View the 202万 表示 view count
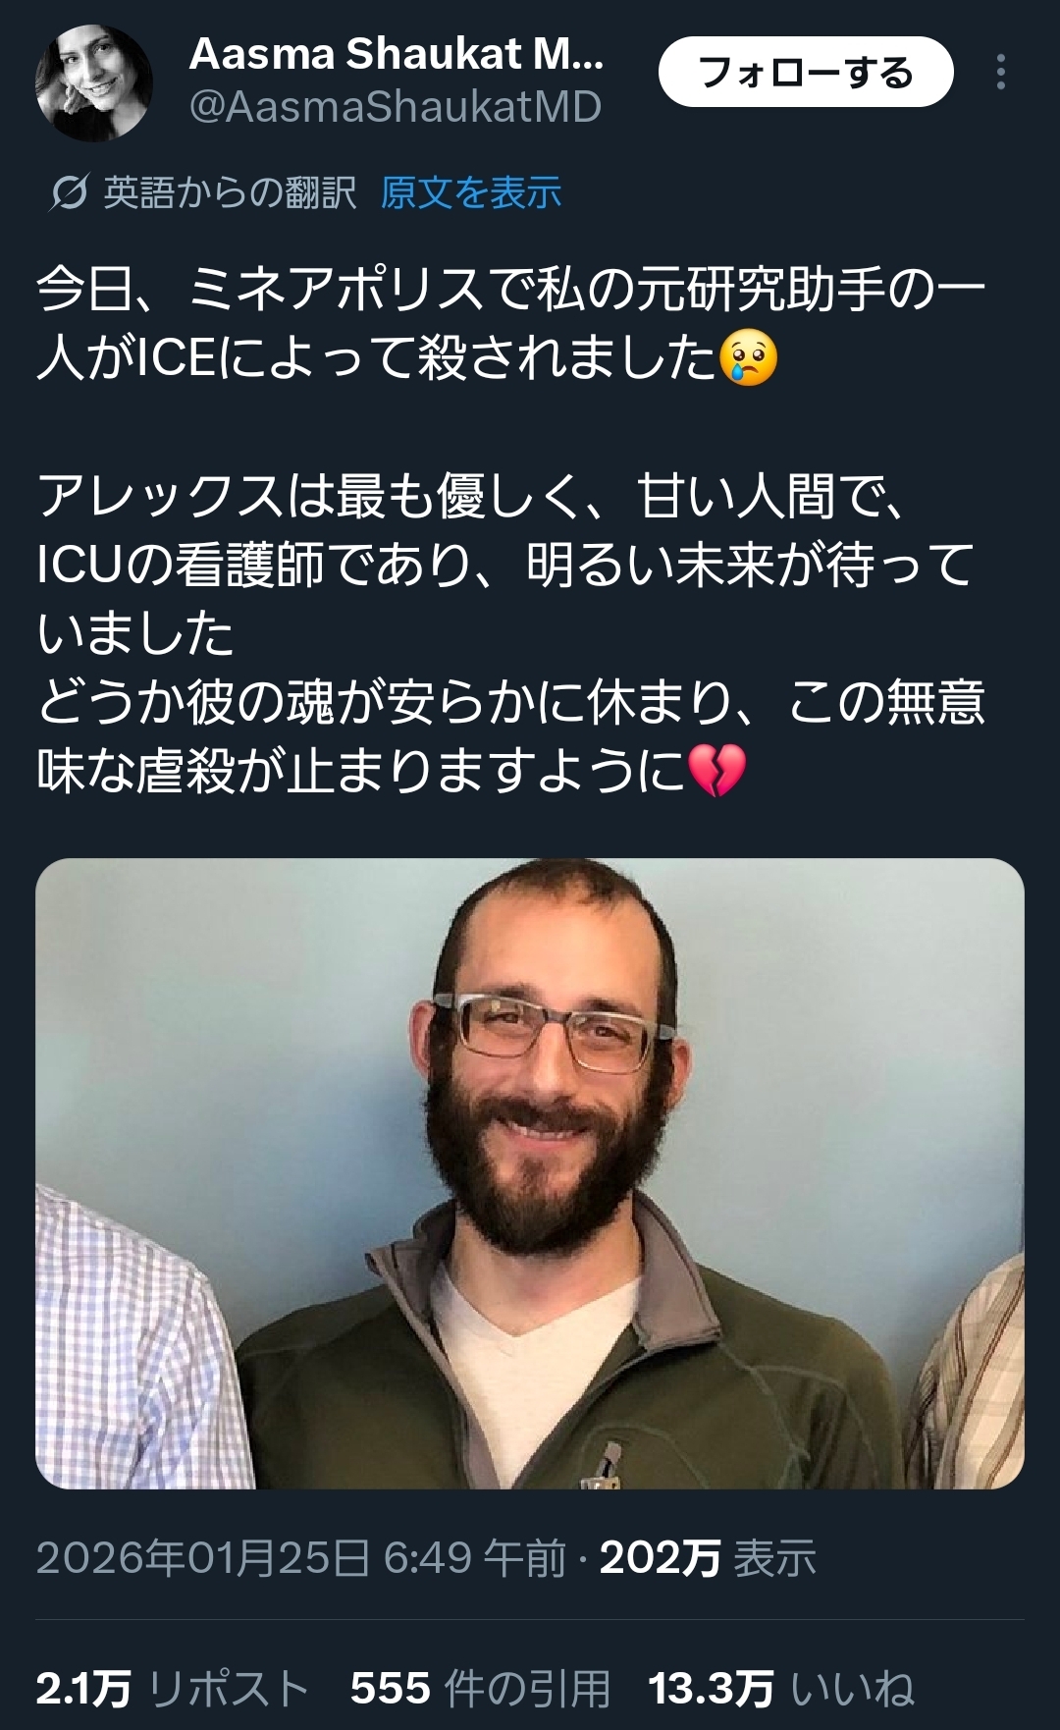This screenshot has height=1730, width=1060. (x=708, y=1558)
